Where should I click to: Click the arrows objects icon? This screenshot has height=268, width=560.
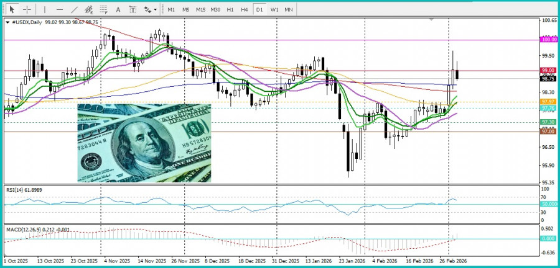coord(147,9)
